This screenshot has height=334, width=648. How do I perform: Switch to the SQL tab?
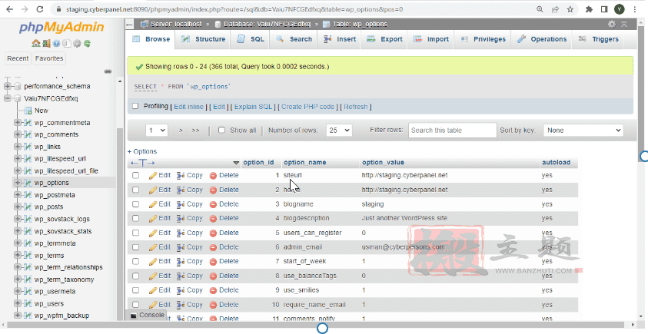coord(251,39)
